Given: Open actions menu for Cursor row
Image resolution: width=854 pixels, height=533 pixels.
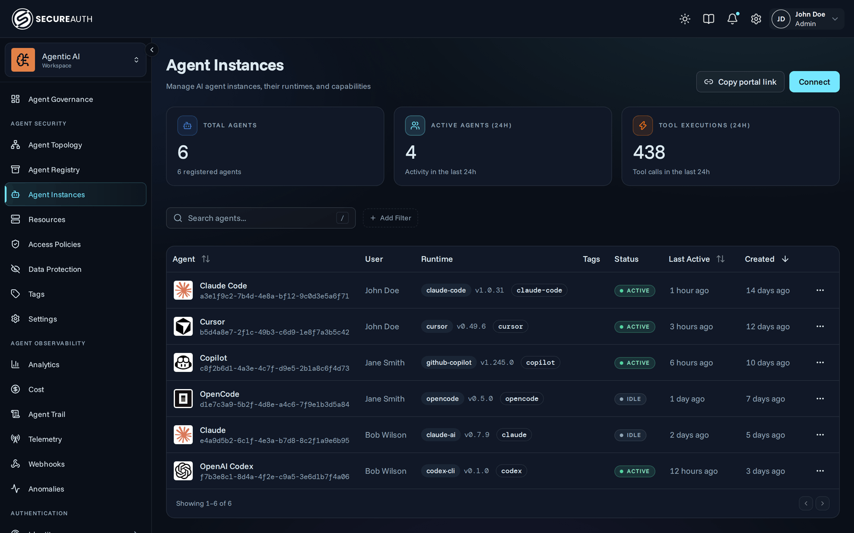Looking at the screenshot, I should click(x=820, y=326).
